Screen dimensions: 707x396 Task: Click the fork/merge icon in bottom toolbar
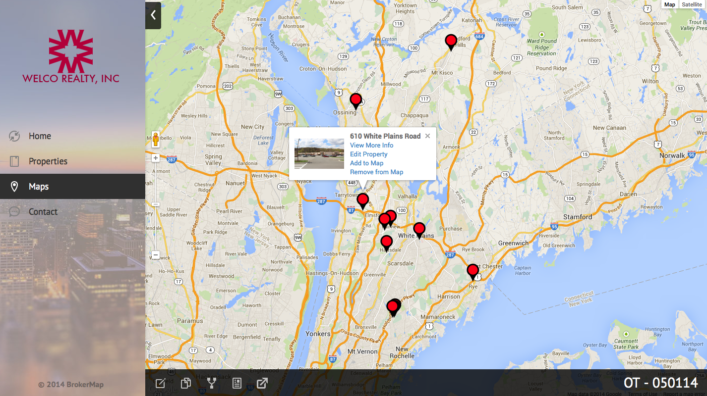[212, 383]
